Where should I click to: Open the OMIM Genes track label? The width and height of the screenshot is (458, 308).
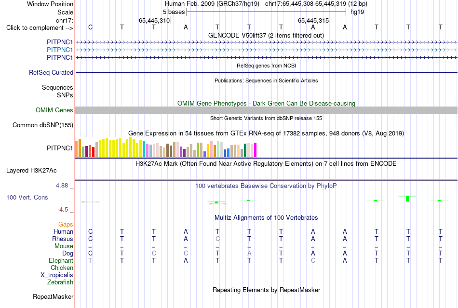pyautogui.click(x=54, y=110)
